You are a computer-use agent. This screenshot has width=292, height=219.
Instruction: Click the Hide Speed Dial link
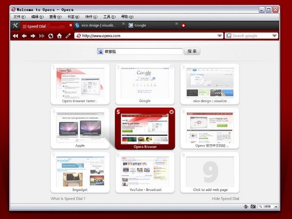point(225,199)
